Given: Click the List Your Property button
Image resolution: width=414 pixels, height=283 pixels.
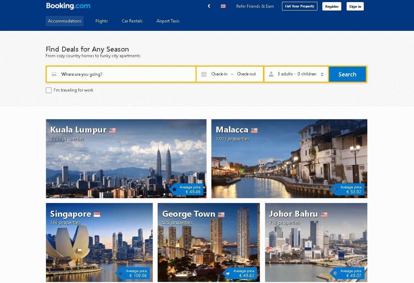Looking at the screenshot, I should [x=300, y=6].
